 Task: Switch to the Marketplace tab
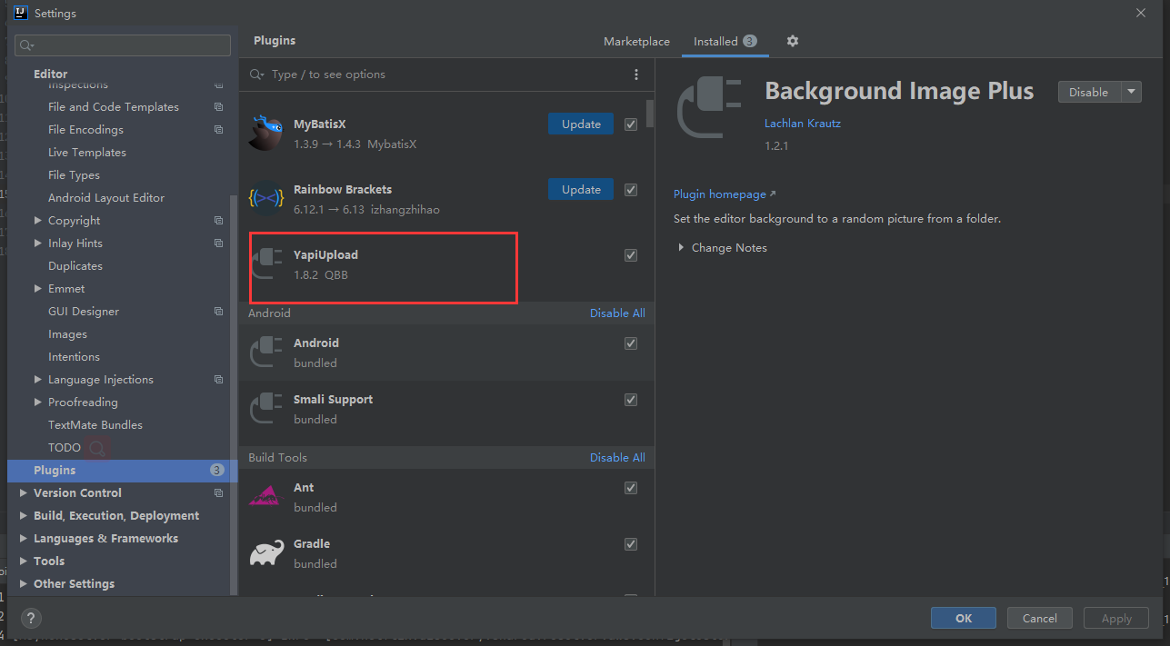point(636,42)
